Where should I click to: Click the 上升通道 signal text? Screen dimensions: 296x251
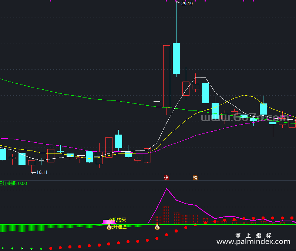[119, 227]
